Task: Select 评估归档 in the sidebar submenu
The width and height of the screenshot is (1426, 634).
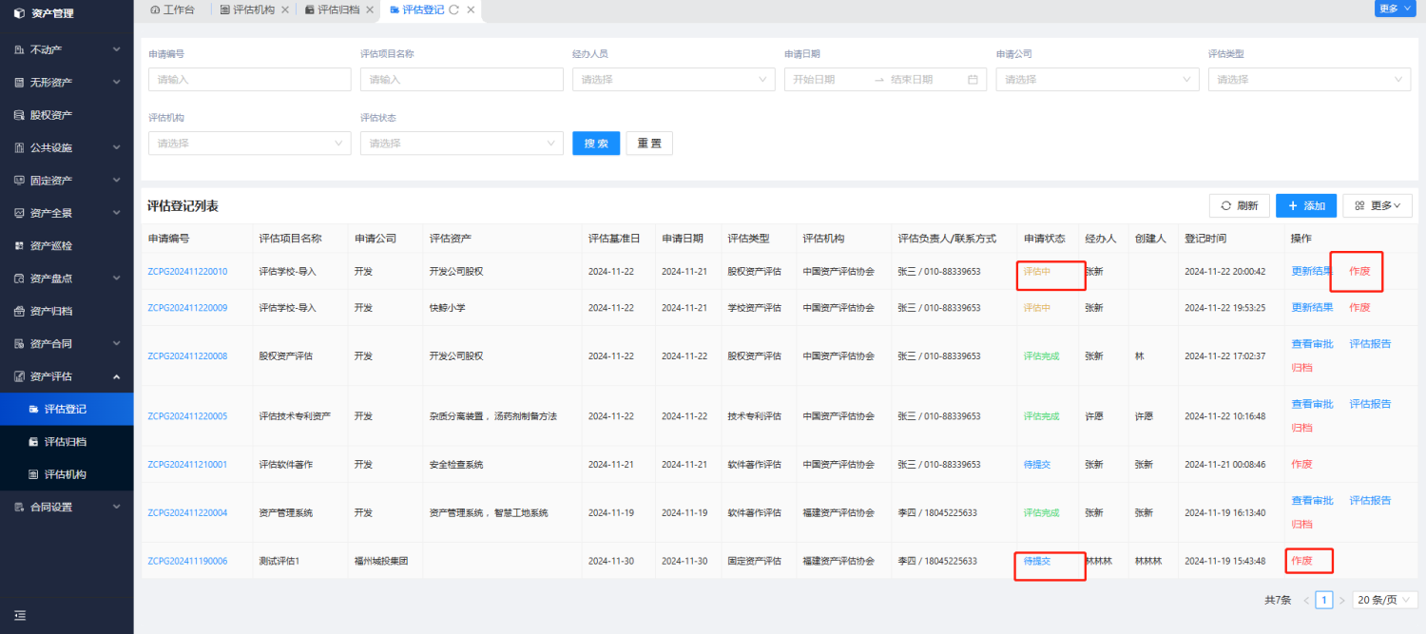Action: click(x=66, y=442)
